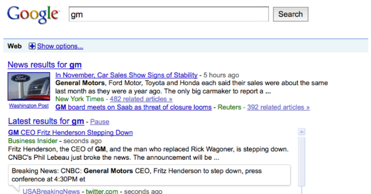View the 482 related articles
The image size is (371, 194).
pos(141,99)
